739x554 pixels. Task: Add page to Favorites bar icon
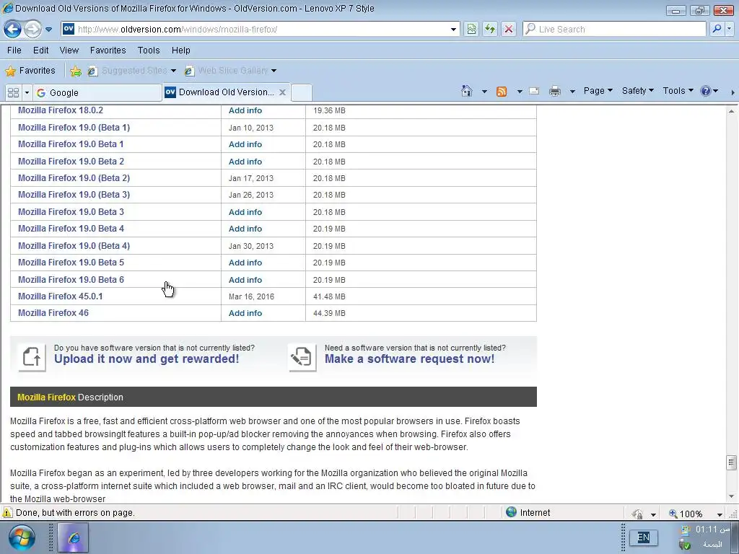coord(75,71)
